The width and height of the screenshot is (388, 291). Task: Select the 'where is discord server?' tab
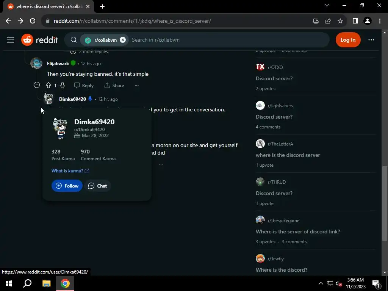click(x=48, y=6)
